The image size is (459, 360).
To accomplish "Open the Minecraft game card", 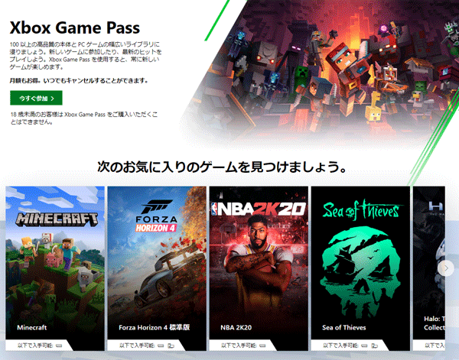I will [55, 268].
